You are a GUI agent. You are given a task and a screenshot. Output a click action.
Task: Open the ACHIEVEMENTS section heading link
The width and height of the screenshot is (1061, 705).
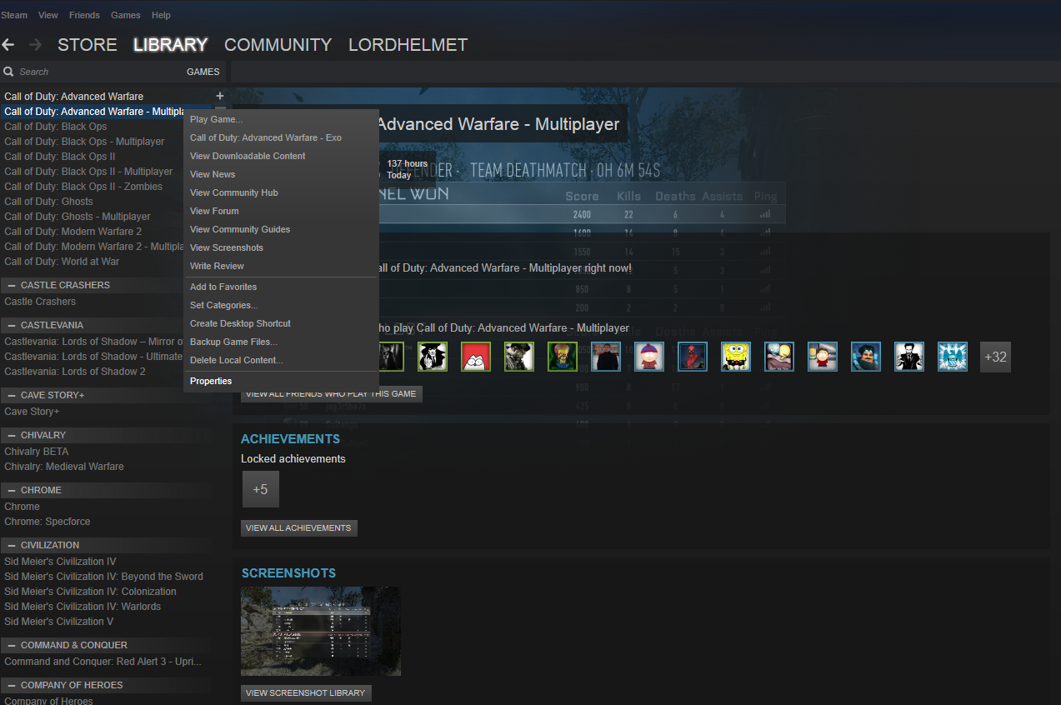coord(290,439)
